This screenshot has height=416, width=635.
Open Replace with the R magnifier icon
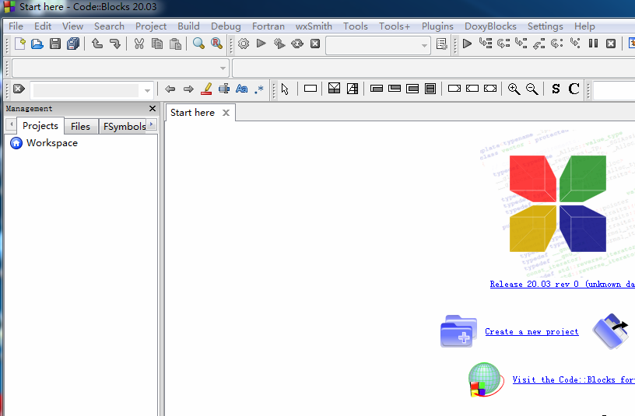click(x=216, y=44)
